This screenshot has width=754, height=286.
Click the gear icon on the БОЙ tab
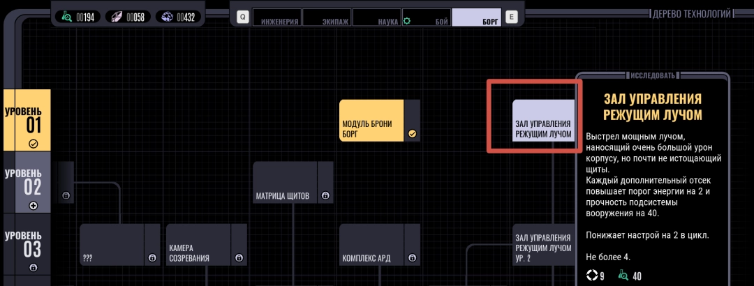(406, 22)
